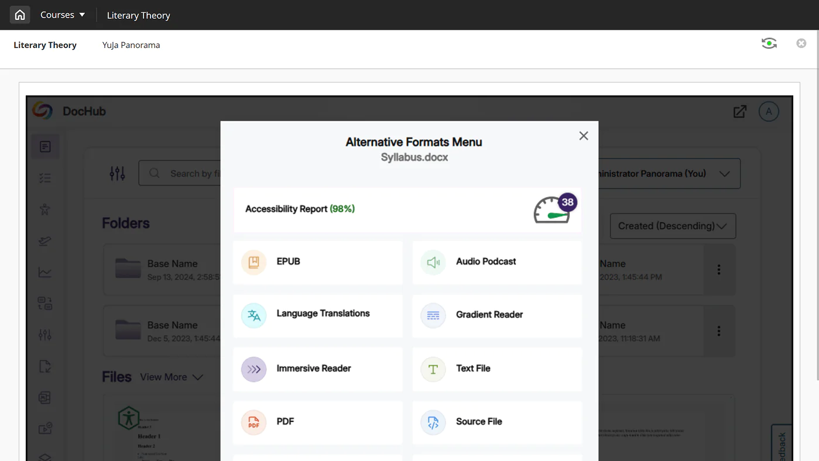
Task: Close the Alternative Formats Menu dialog
Action: 583,136
